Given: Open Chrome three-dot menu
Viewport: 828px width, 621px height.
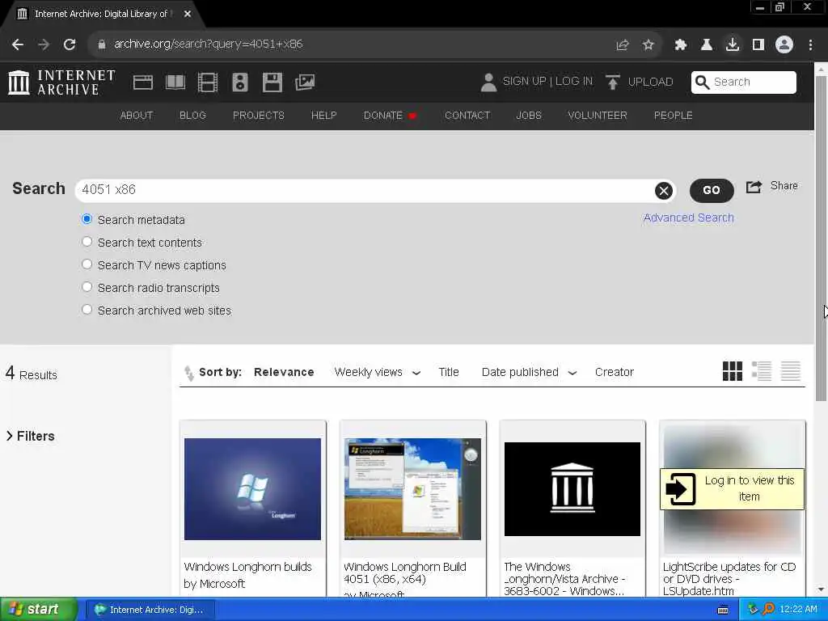Looking at the screenshot, I should pyautogui.click(x=810, y=45).
